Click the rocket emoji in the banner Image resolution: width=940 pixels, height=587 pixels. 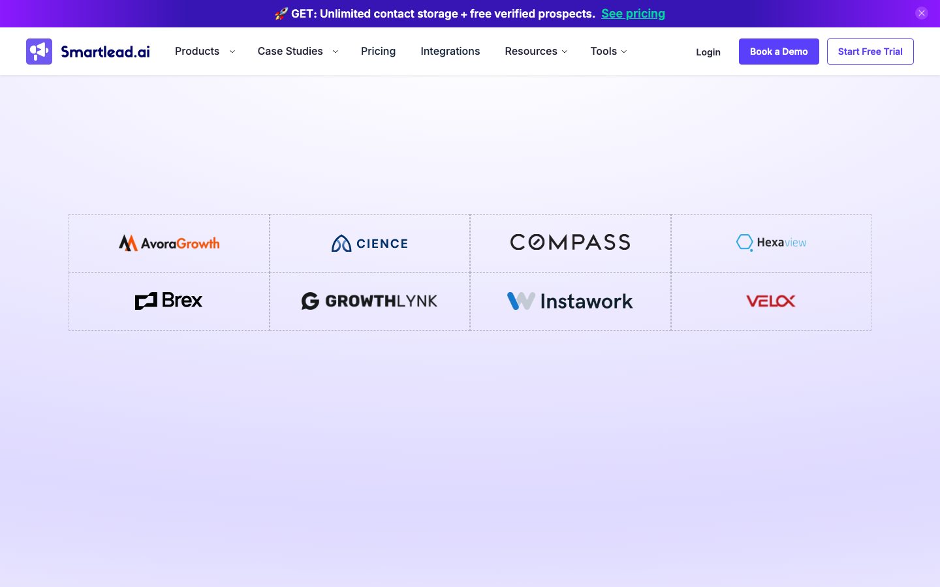tap(281, 14)
